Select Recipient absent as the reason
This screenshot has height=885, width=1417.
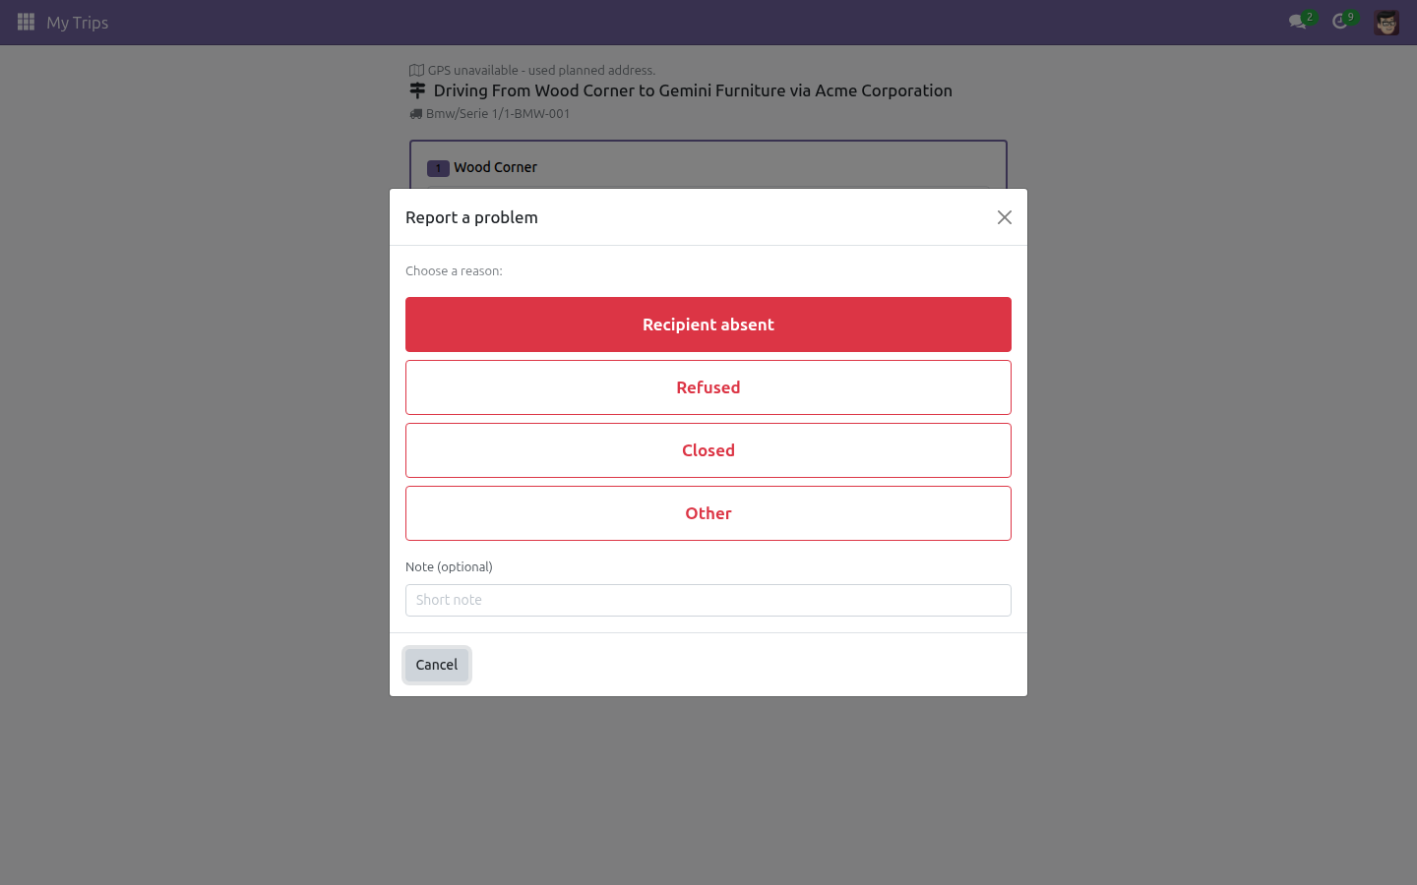(x=708, y=324)
